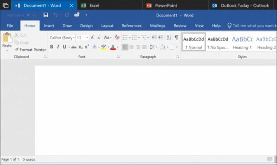Switch to the References tab
This screenshot has width=277, height=165.
(x=132, y=26)
